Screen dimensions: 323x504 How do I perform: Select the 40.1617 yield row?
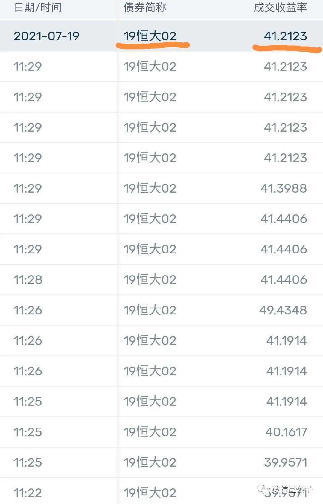point(161,432)
